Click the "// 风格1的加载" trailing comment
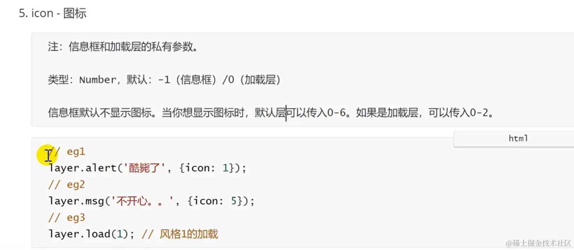The width and height of the screenshot is (574, 250). pyautogui.click(x=180, y=234)
